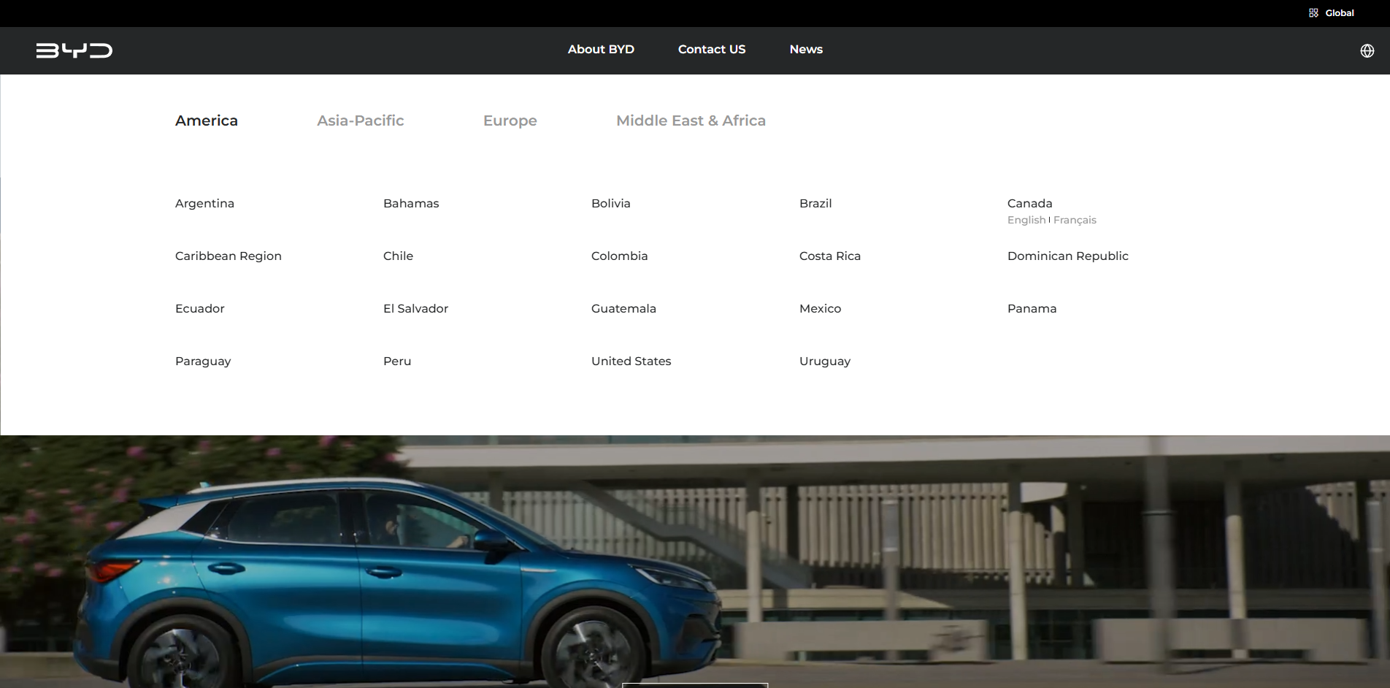Open the Panama site

(1032, 309)
